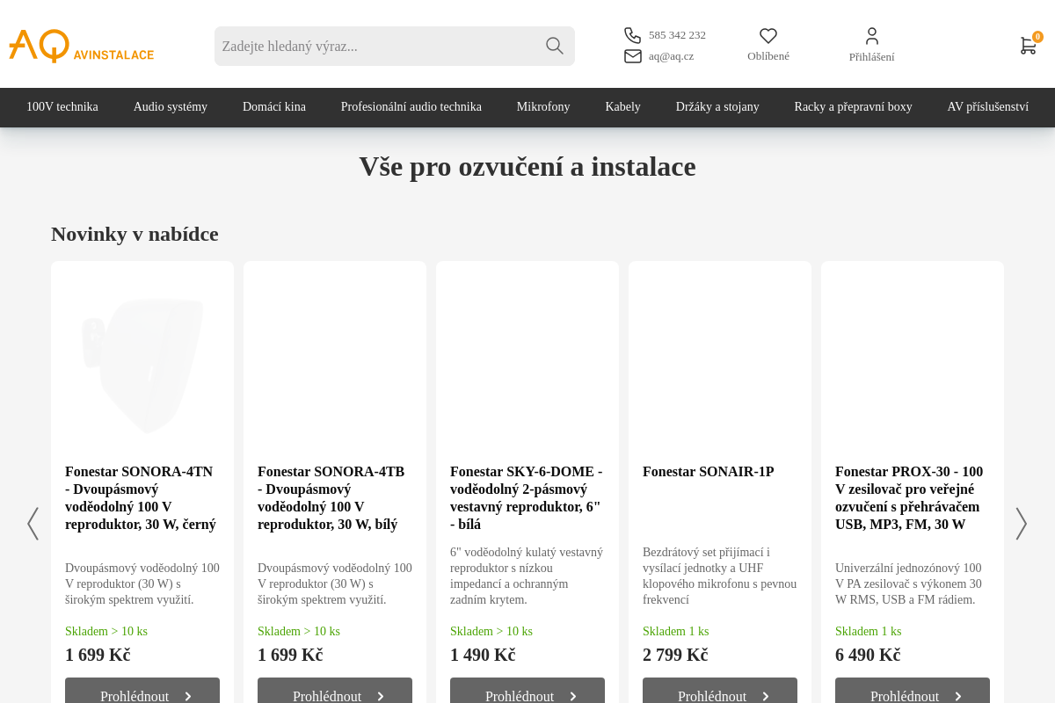The height and width of the screenshot is (703, 1055).
Task: Open the Audio systémy menu
Action: pos(171,107)
